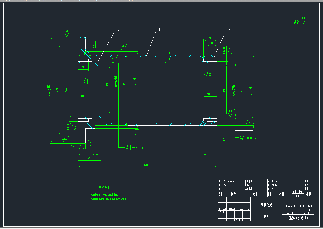Select the 技术要求 heading

[104, 187]
